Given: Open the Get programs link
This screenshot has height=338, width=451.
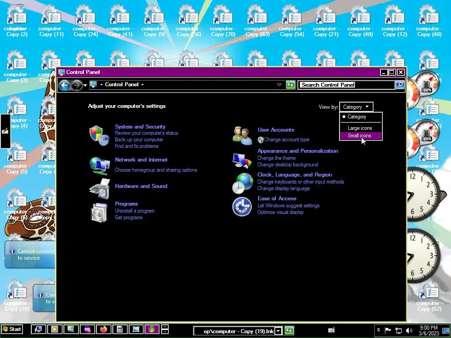Looking at the screenshot, I should [x=129, y=217].
